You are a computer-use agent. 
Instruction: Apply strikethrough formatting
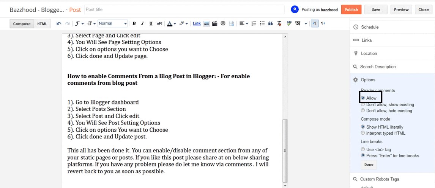click(159, 23)
